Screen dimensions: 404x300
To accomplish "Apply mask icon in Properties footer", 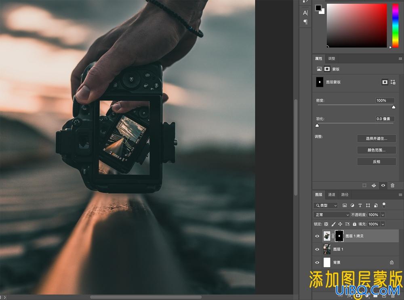I will (x=374, y=185).
